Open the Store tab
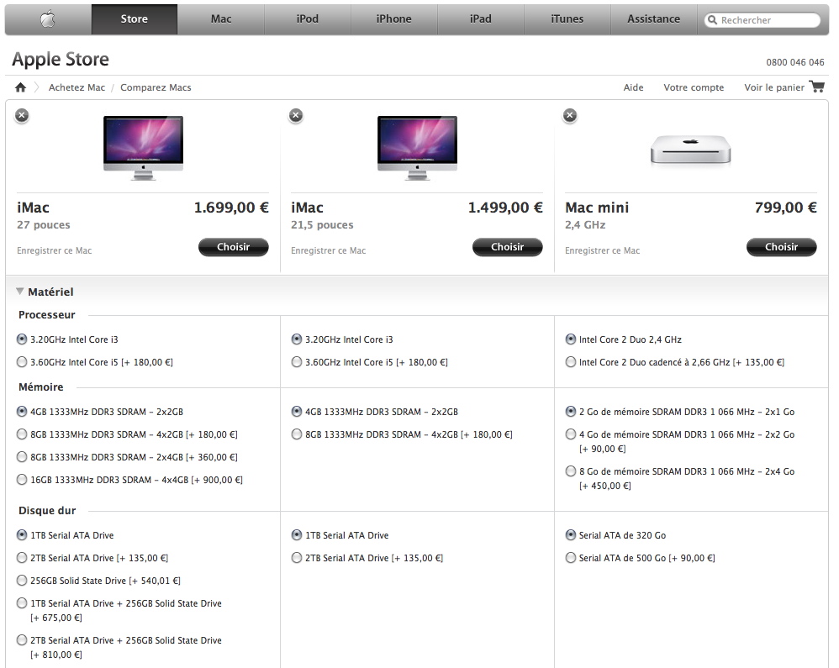The height and width of the screenshot is (668, 839). (134, 19)
